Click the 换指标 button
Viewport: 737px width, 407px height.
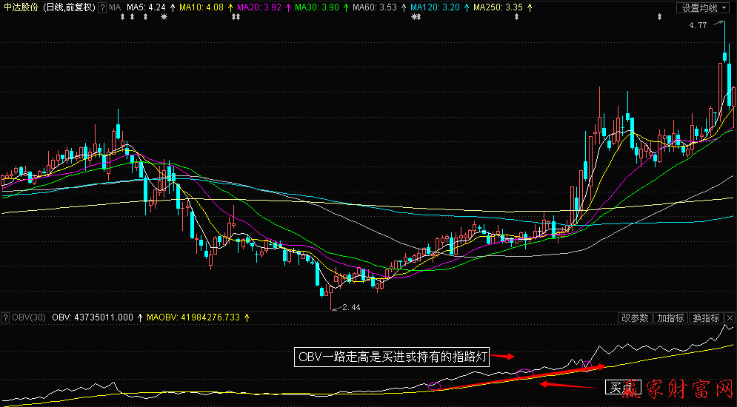tap(706, 317)
